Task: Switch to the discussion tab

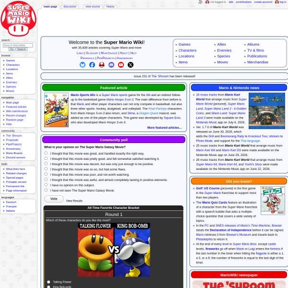Action: (70, 7)
